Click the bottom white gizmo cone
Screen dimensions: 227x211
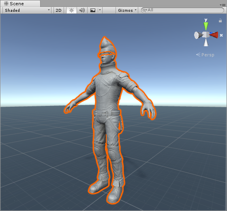[x=206, y=43]
